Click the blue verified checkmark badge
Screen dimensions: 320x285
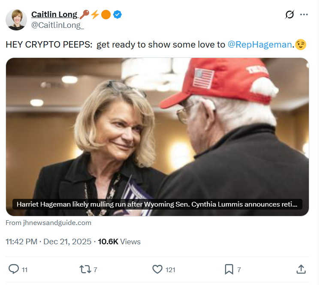(118, 15)
